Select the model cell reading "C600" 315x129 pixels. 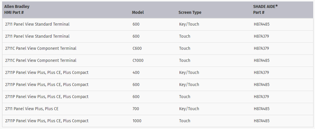point(137,48)
